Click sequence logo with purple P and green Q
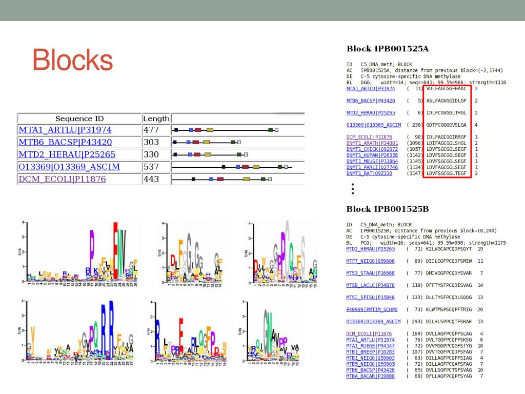This screenshot has width=525, height=394. (282, 253)
